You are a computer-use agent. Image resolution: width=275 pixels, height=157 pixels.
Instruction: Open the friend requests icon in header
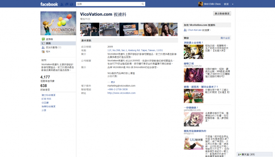click(x=62, y=4)
